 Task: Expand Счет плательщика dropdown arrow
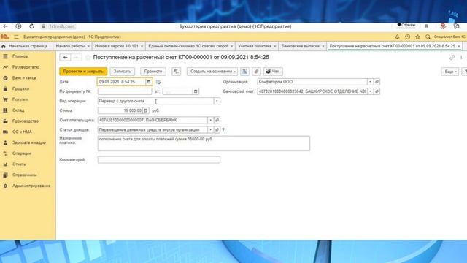(211, 120)
